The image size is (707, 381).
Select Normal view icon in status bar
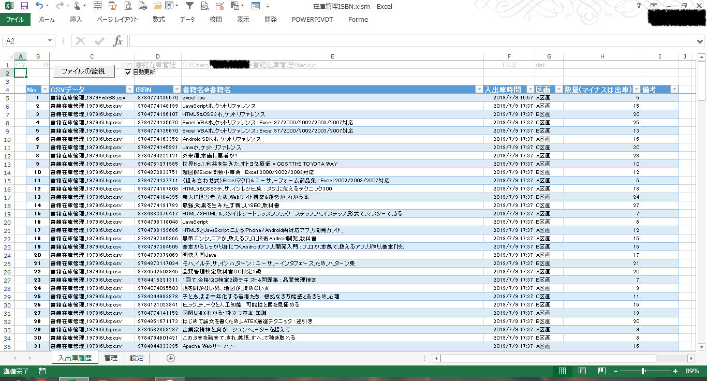(x=562, y=371)
